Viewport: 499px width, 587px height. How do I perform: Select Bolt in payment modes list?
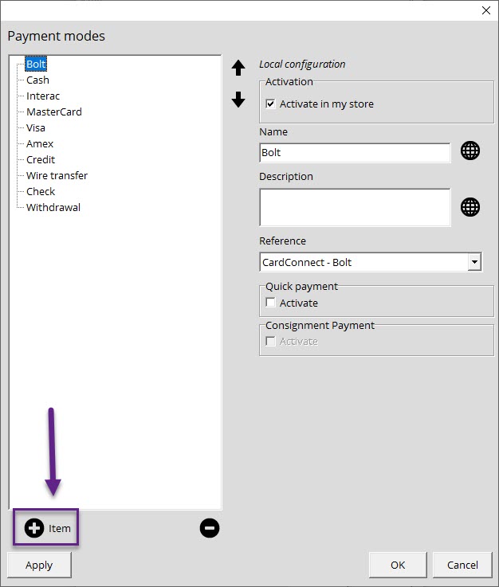pos(36,64)
